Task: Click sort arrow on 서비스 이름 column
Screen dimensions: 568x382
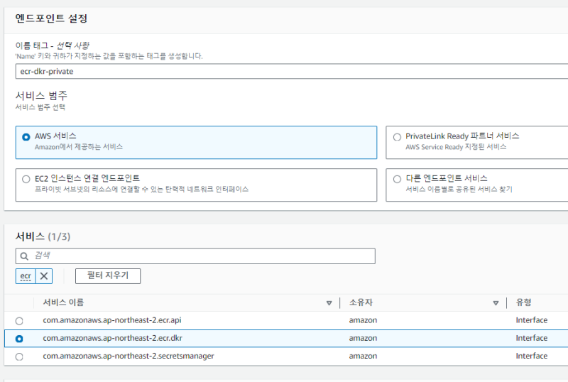Action: point(329,303)
